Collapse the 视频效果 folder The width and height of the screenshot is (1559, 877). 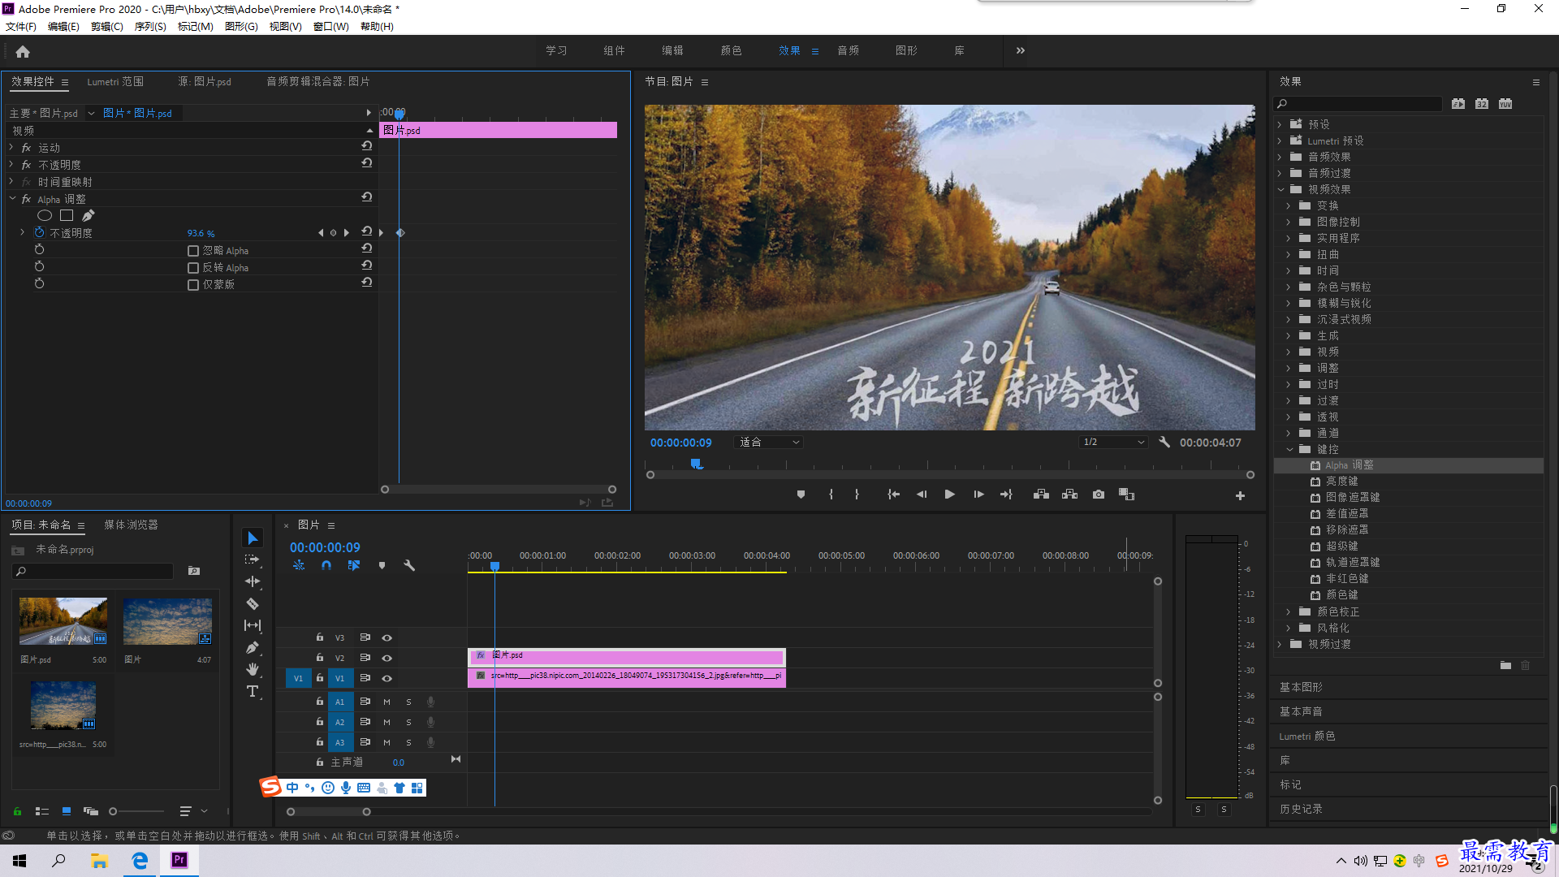point(1280,189)
